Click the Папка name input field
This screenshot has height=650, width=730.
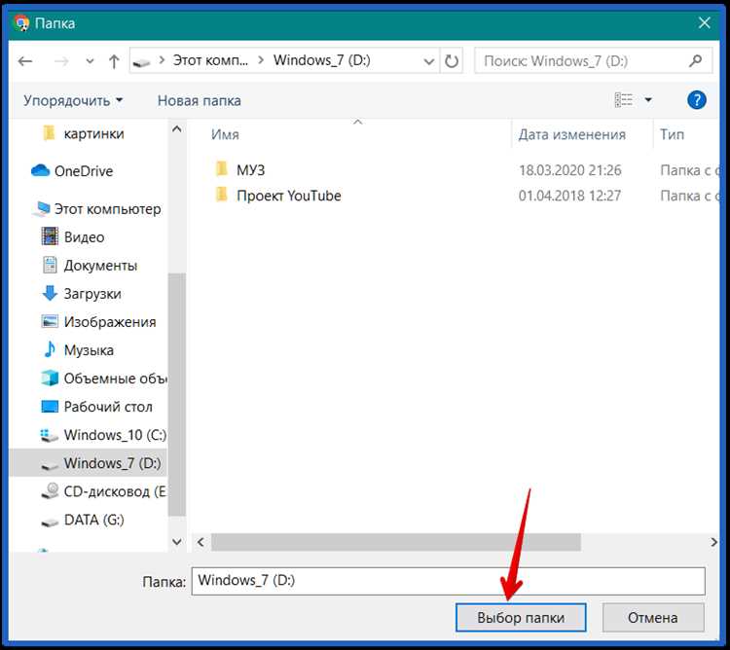(x=448, y=581)
